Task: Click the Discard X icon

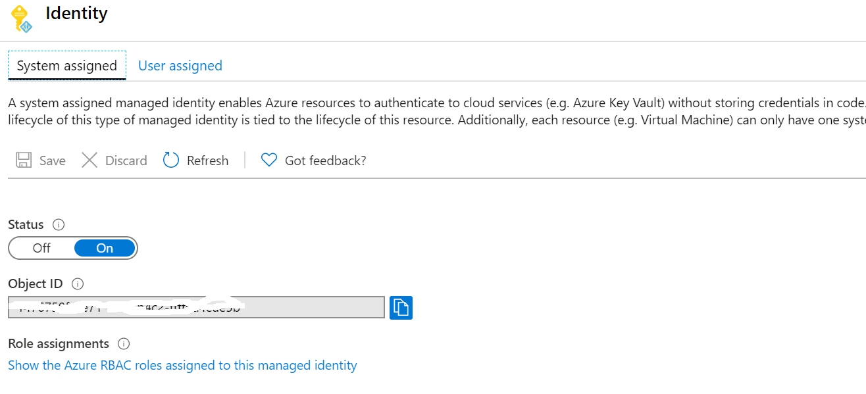Action: pos(89,160)
